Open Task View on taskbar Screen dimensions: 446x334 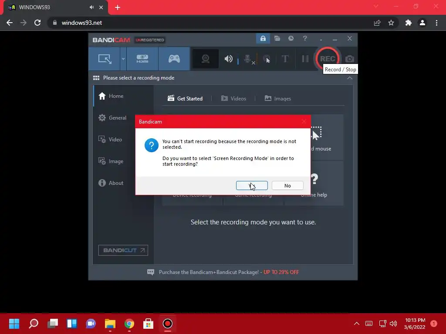pos(53,324)
